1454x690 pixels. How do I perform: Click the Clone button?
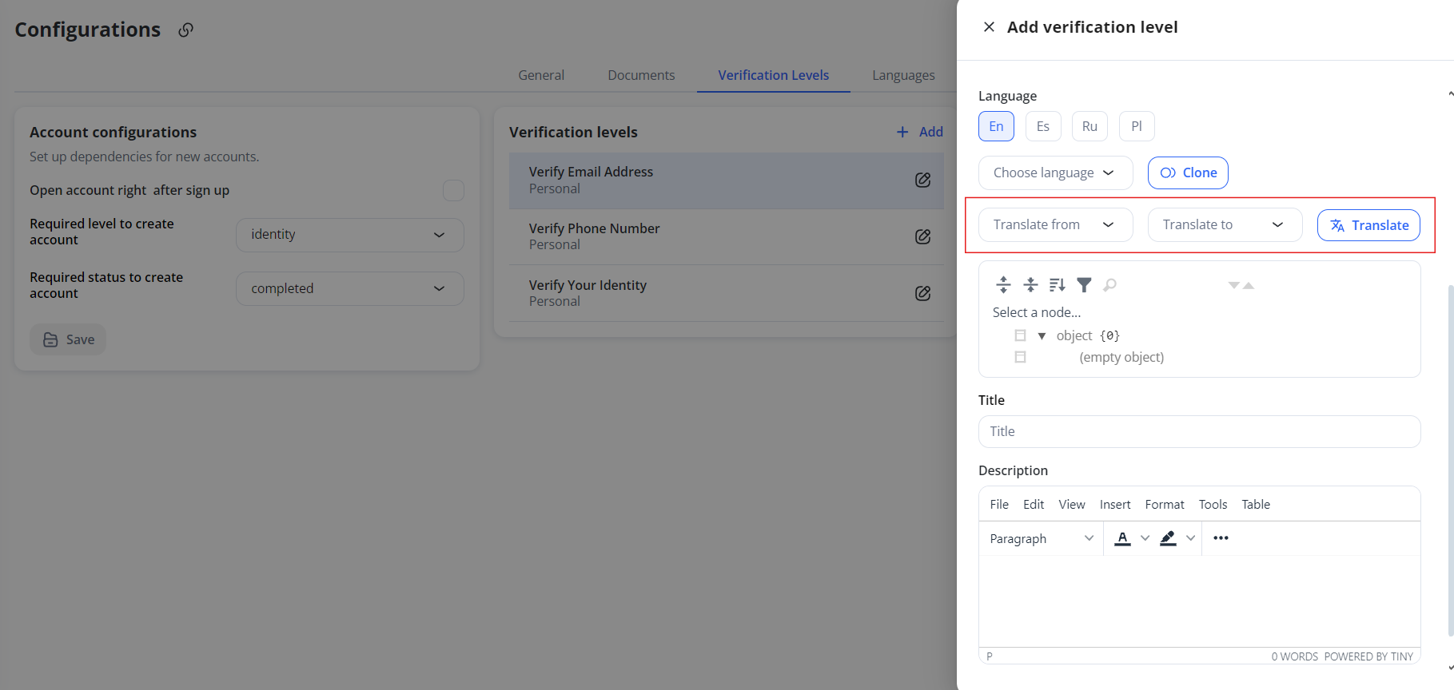[x=1188, y=172]
